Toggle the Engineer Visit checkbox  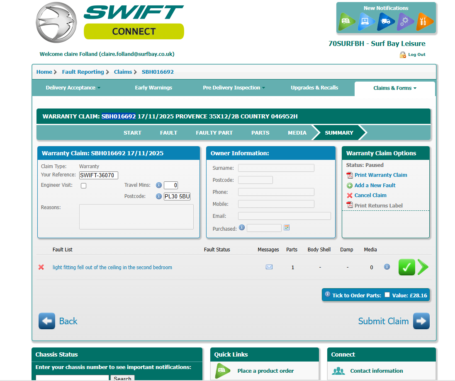tap(83, 186)
